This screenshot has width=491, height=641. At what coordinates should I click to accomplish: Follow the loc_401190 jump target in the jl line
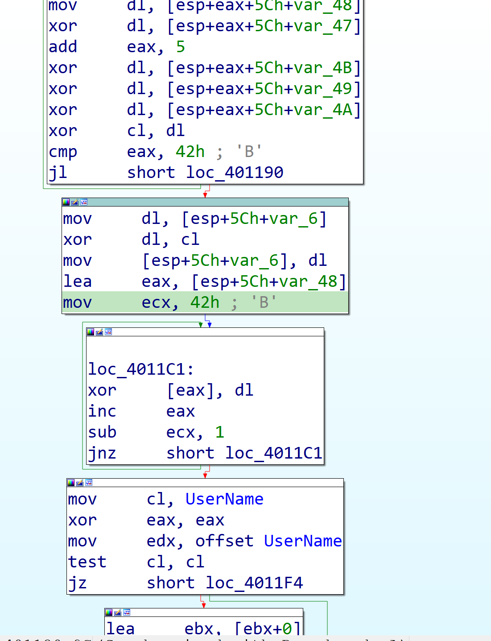(x=235, y=173)
